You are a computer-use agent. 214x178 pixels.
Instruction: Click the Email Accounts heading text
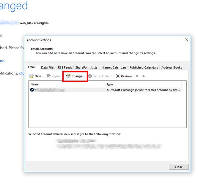pos(42,49)
